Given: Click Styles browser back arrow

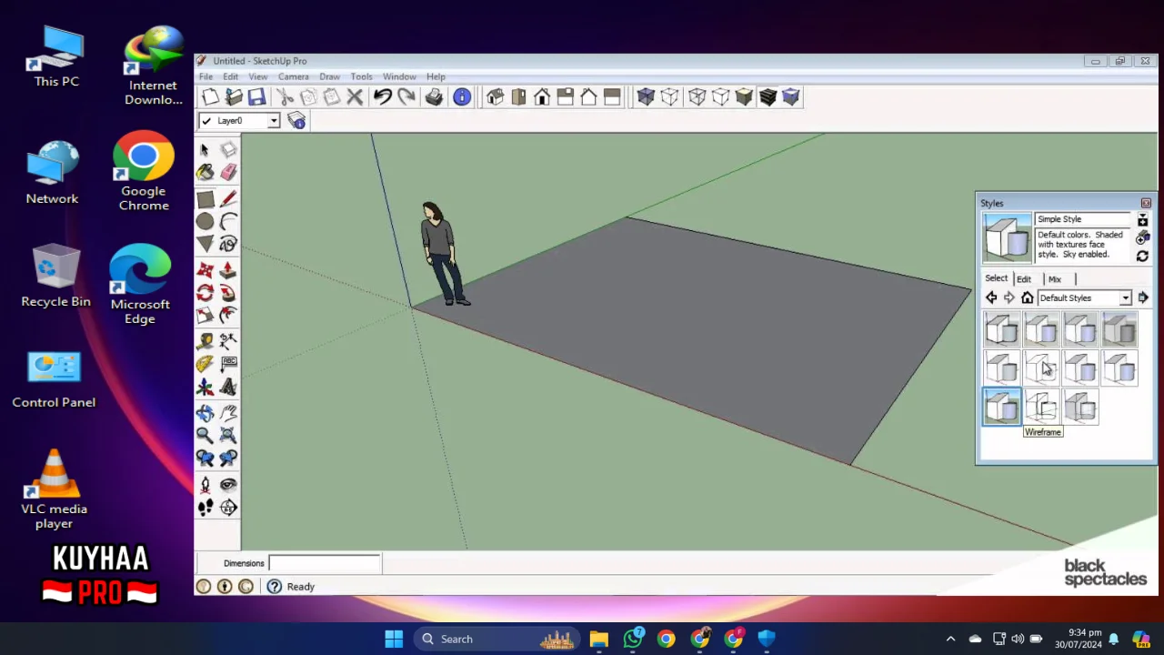Looking at the screenshot, I should pos(991,298).
